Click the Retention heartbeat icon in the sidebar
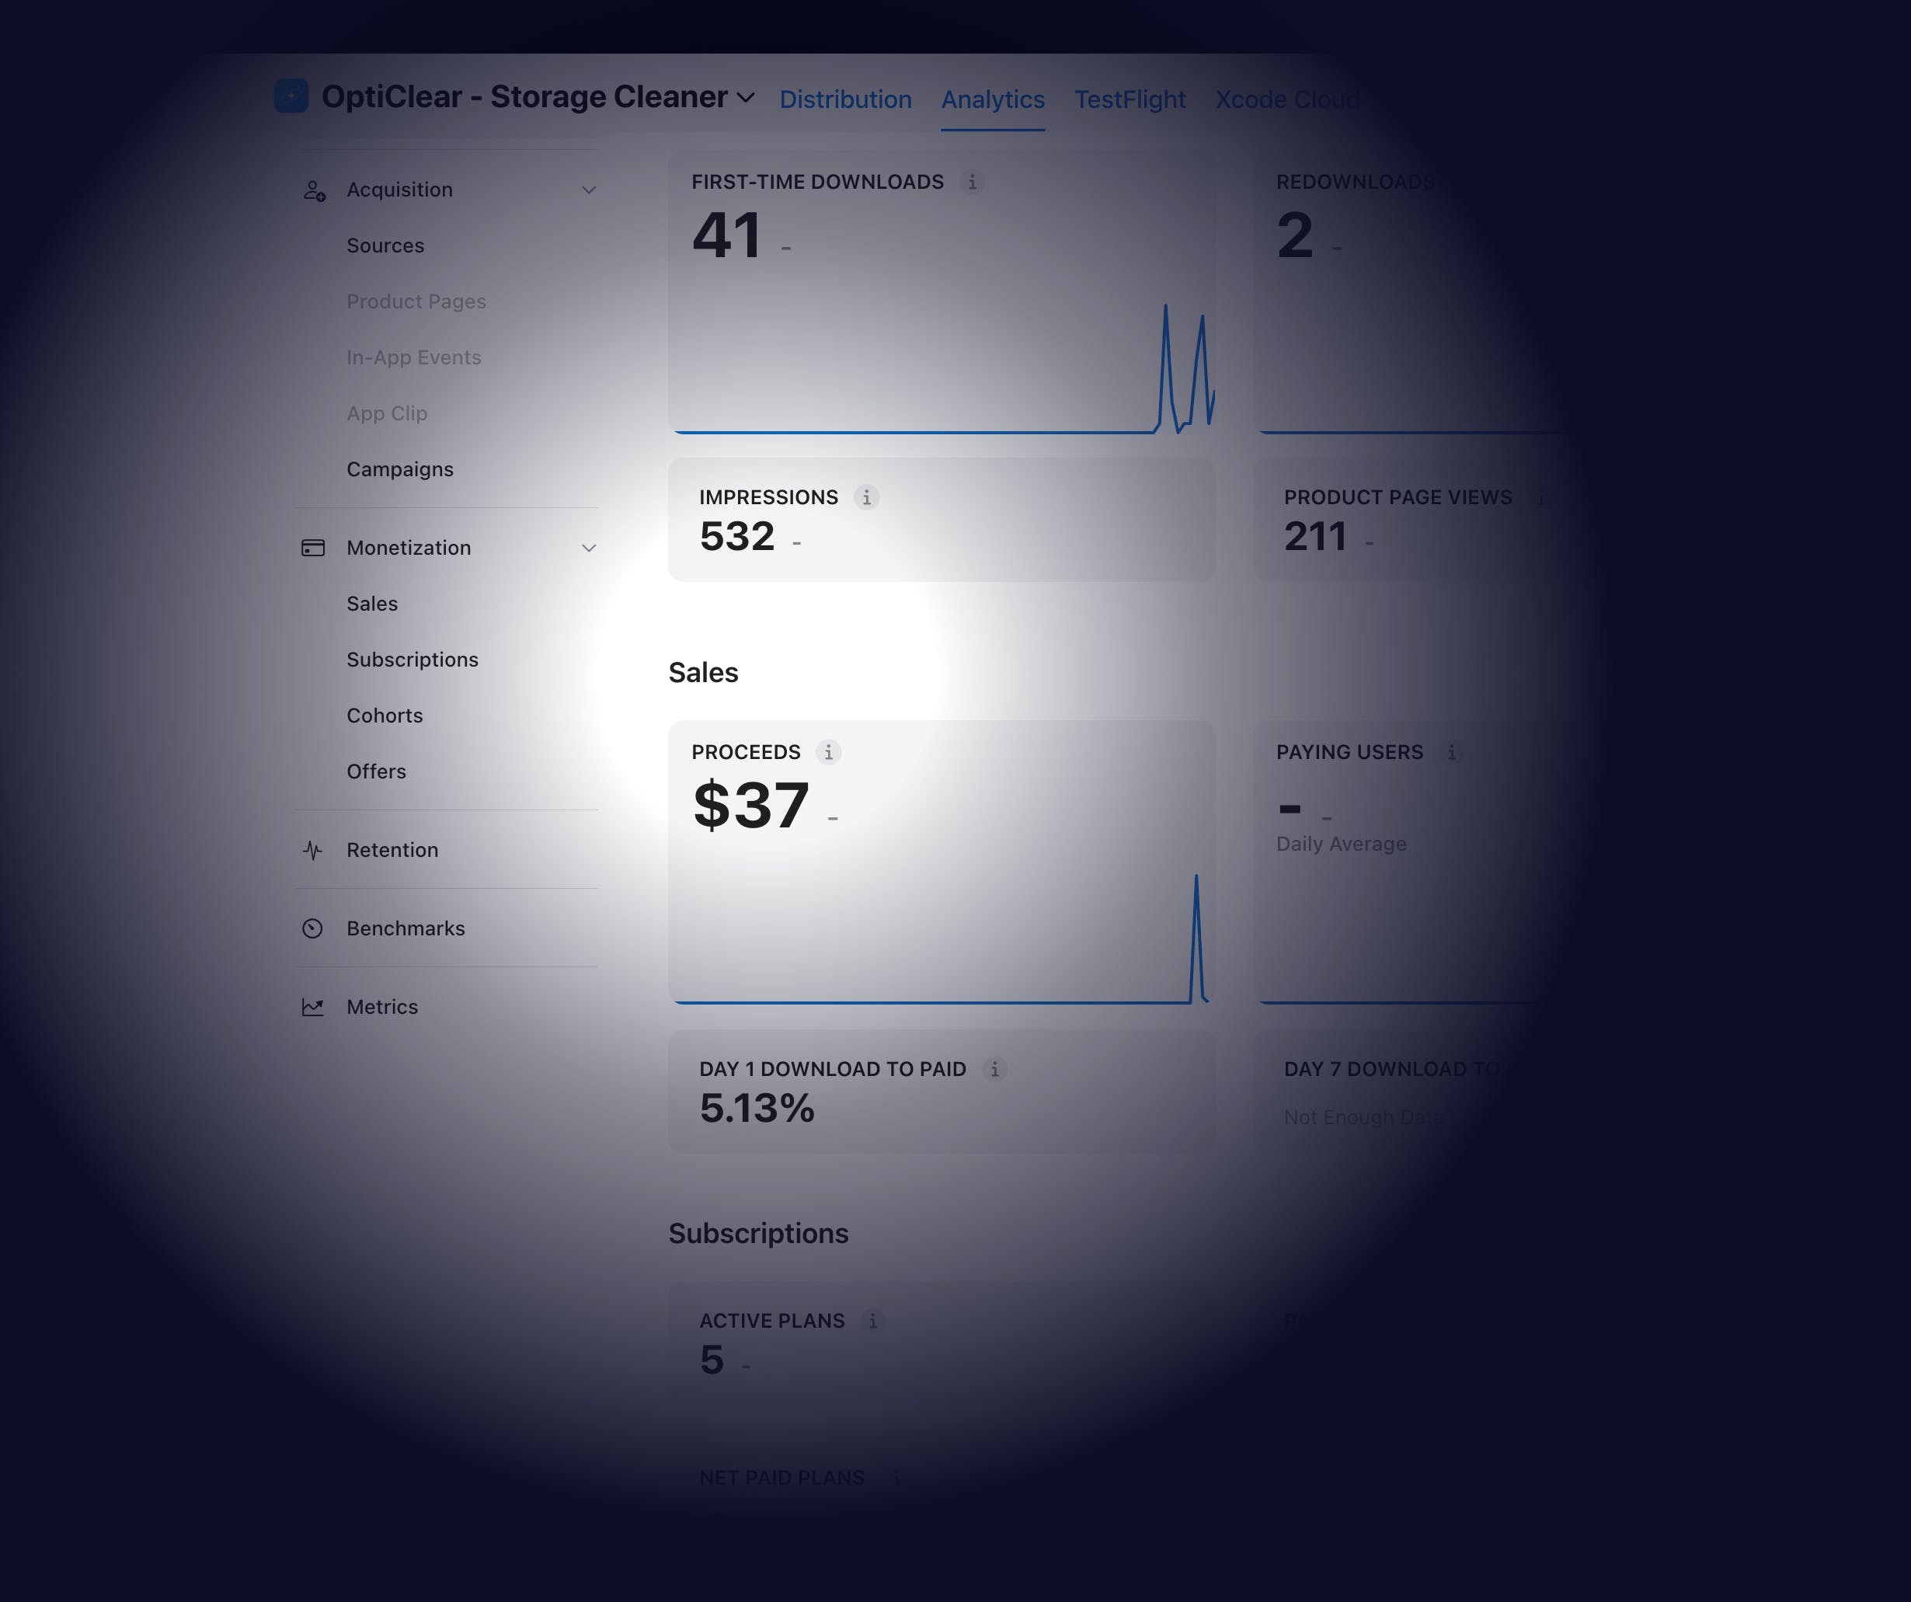 coord(312,850)
